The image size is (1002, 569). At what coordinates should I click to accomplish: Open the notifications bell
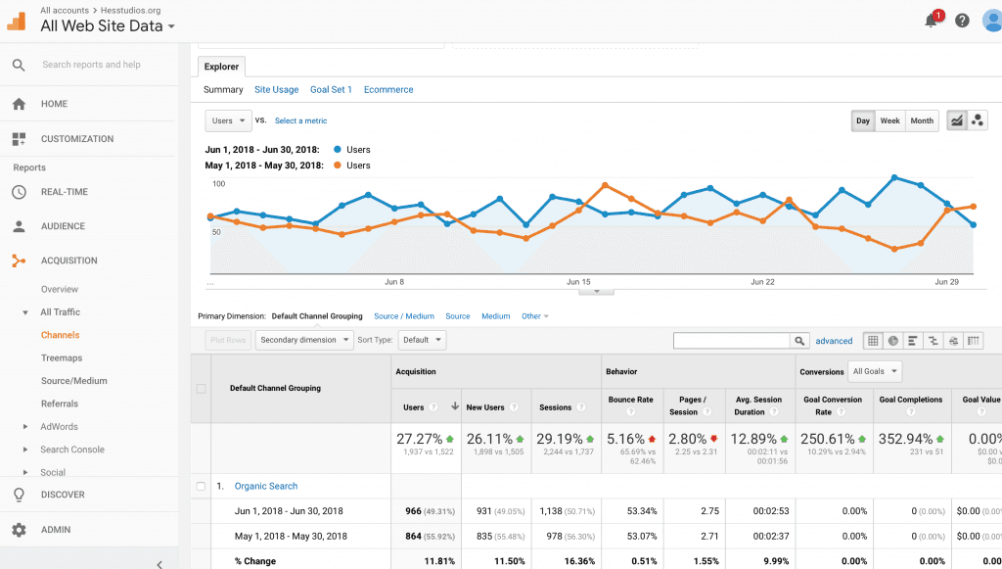click(931, 21)
